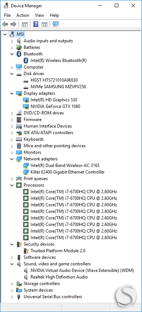Image resolution: width=142 pixels, height=312 pixels.
Task: Click the NVIDIA GeForce GTX 1060 adapter icon
Action: [25, 106]
